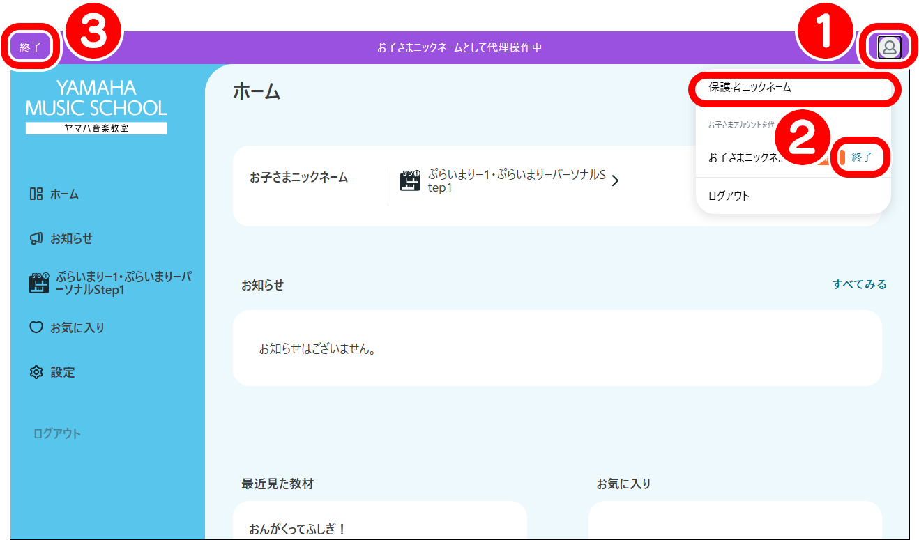The width and height of the screenshot is (919, 540).
Task: Open 設定 in the sidebar
Action: [x=62, y=373]
